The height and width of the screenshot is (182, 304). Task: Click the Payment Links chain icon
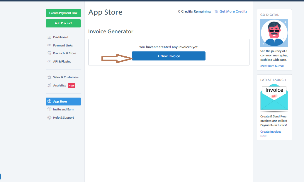click(50, 45)
